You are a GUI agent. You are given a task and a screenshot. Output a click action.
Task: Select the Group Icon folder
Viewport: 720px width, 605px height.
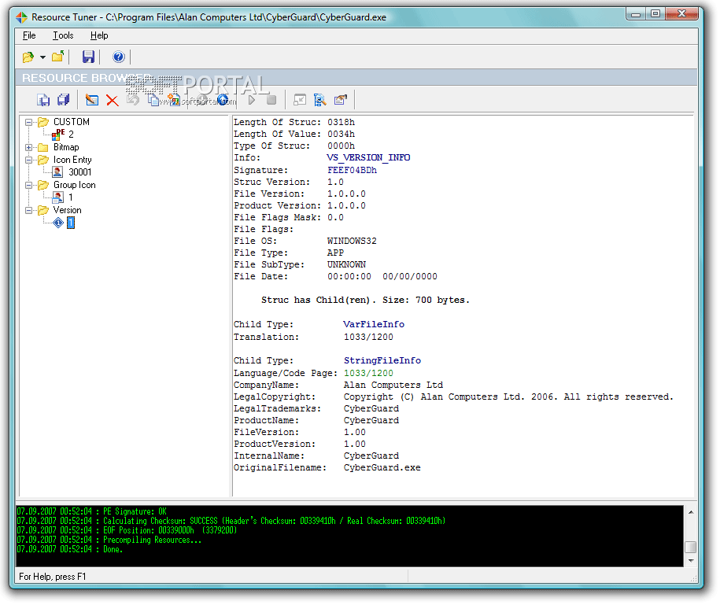74,185
